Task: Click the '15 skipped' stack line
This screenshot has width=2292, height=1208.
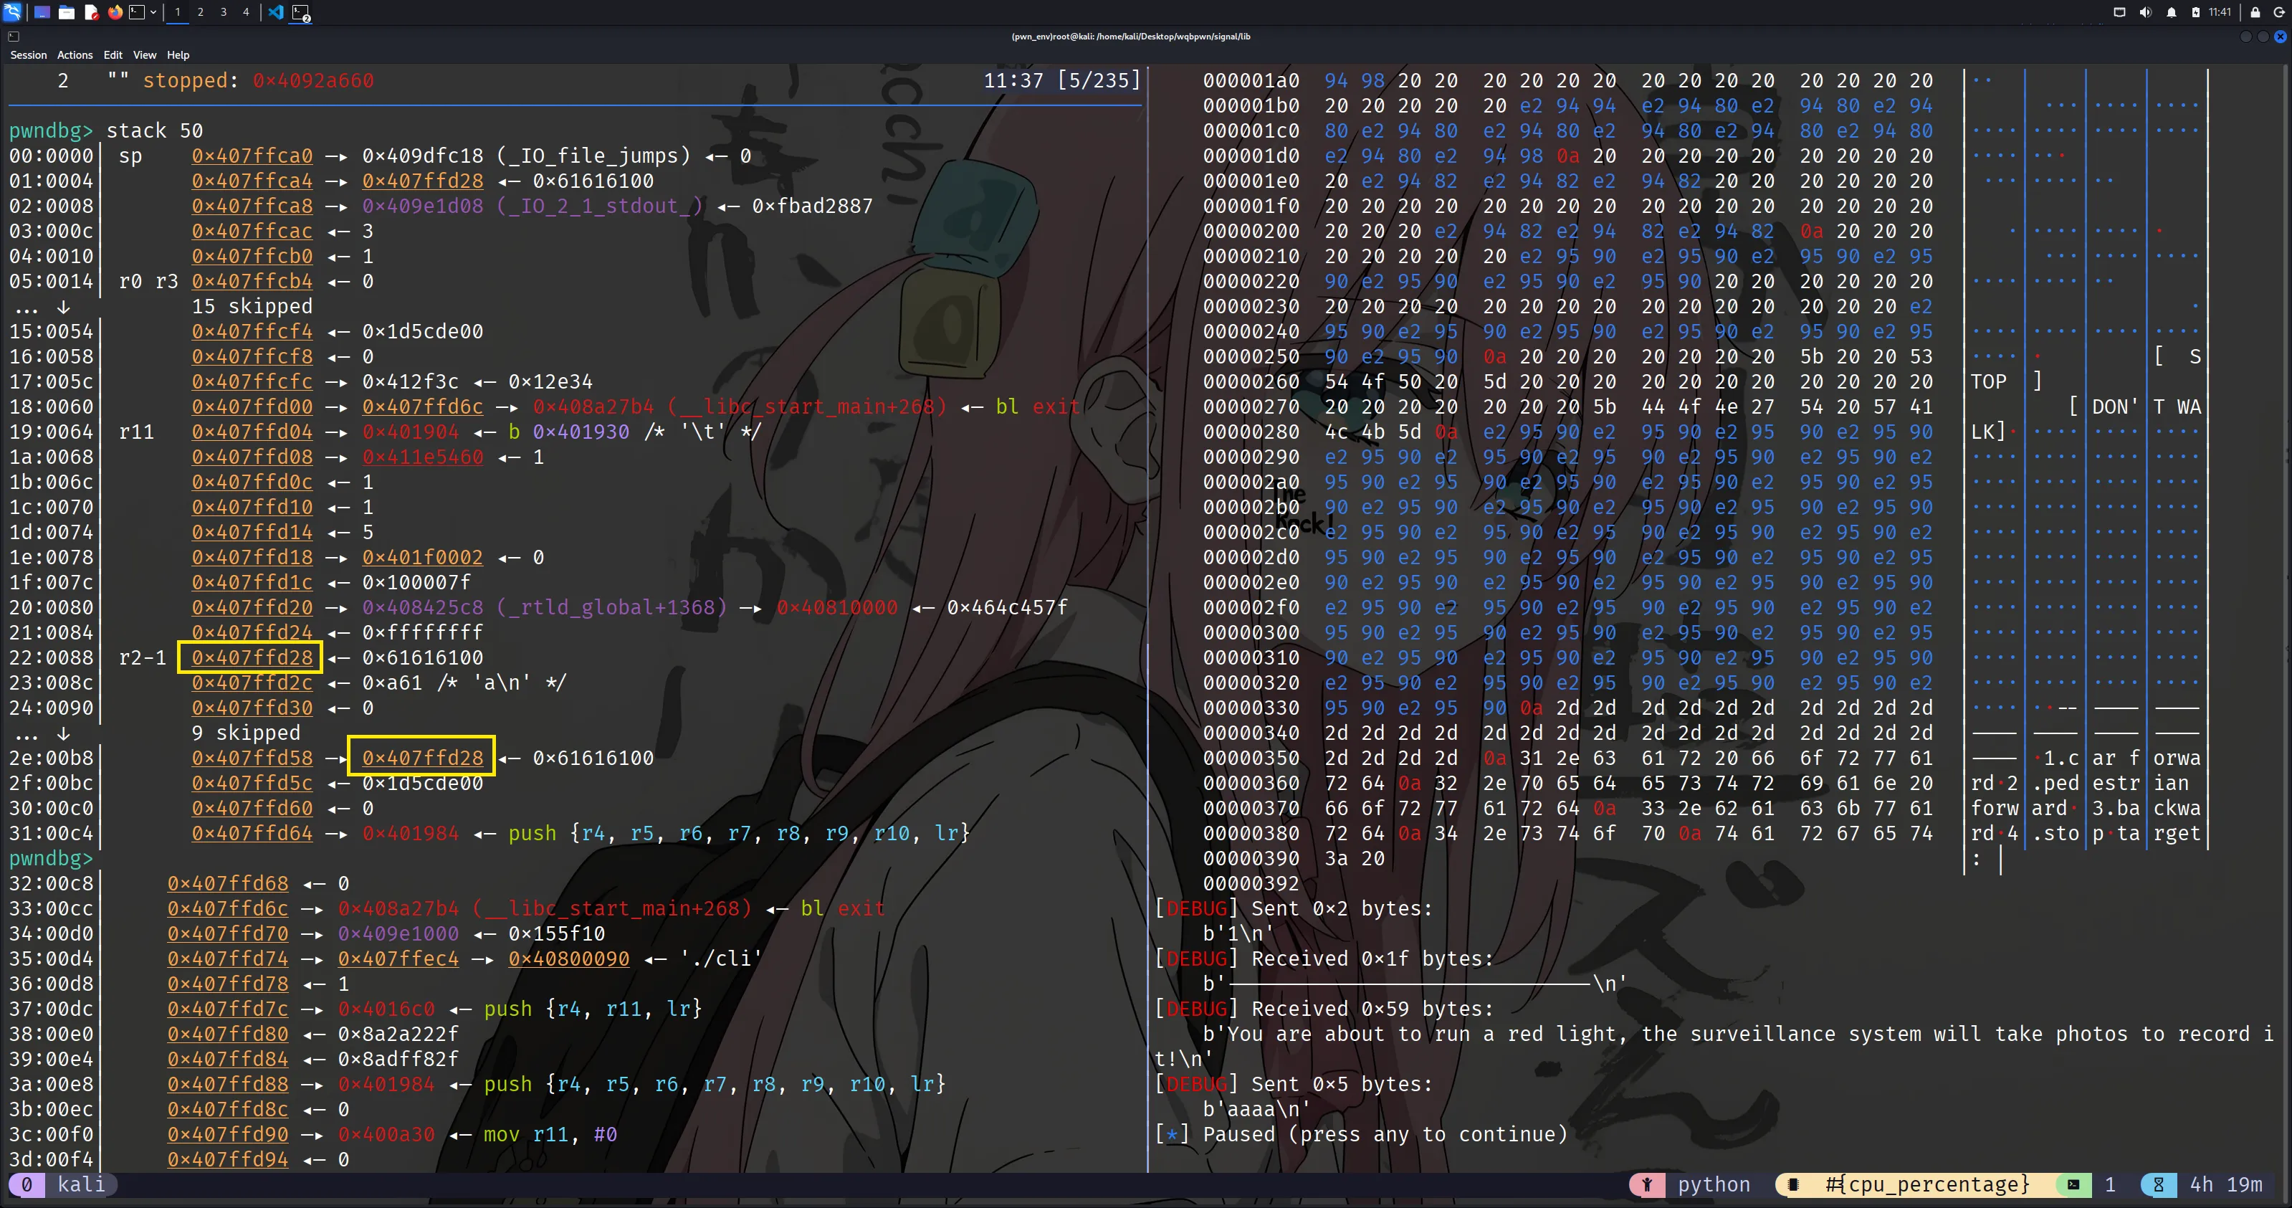Action: 252,306
